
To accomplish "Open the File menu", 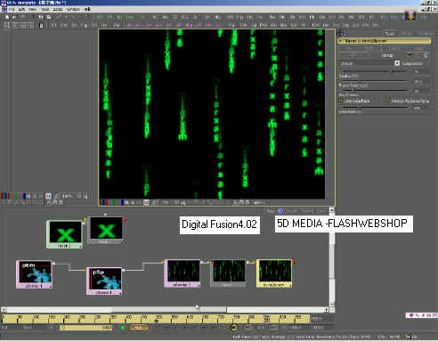I will [12, 10].
